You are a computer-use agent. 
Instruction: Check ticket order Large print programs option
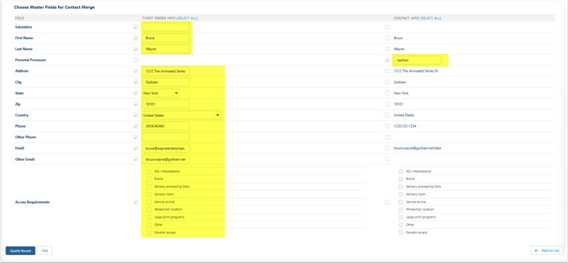click(149, 217)
